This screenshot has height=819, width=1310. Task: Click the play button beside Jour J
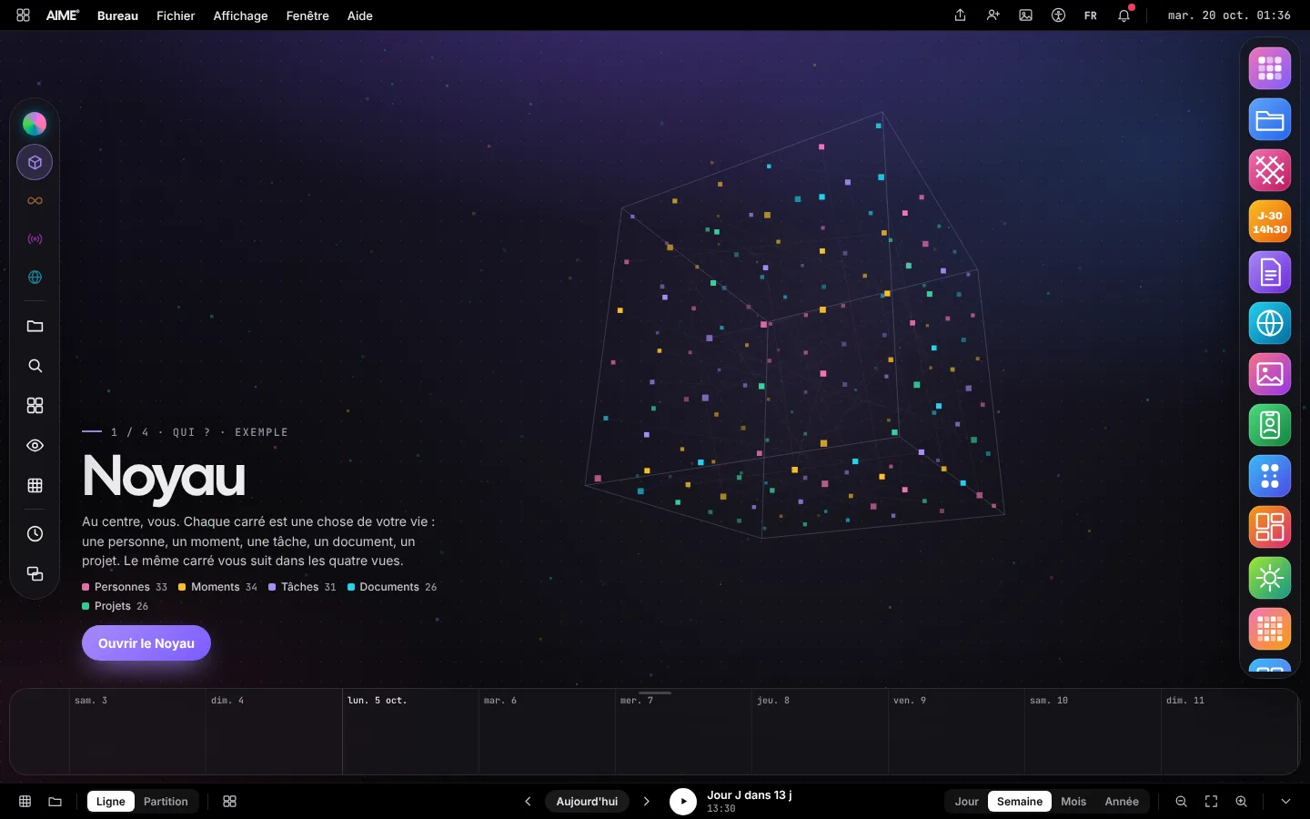click(x=683, y=802)
